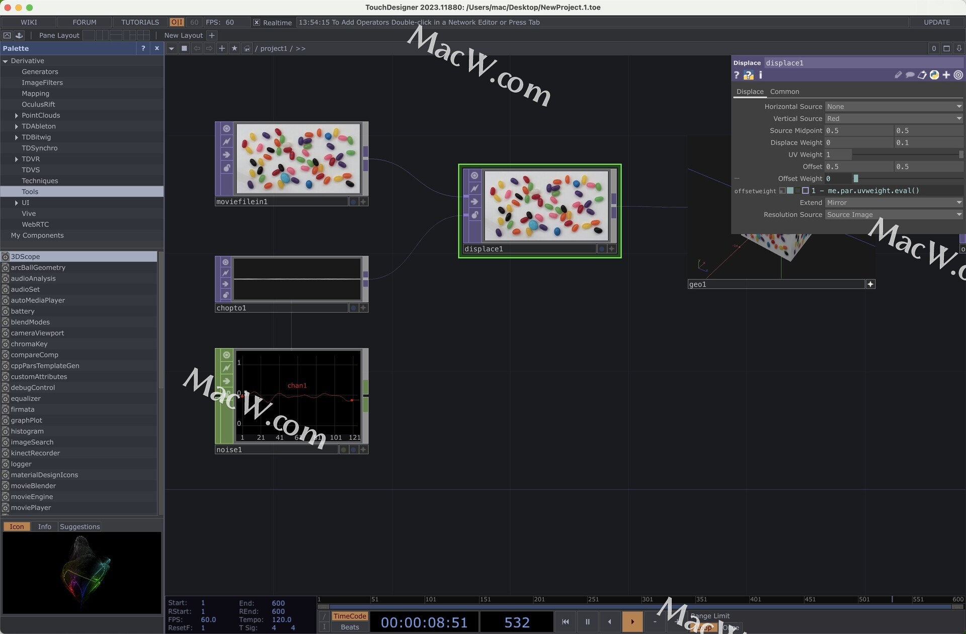Click the upload layout icon near Pane Layout
Screen dimensions: 966x634
(19, 35)
